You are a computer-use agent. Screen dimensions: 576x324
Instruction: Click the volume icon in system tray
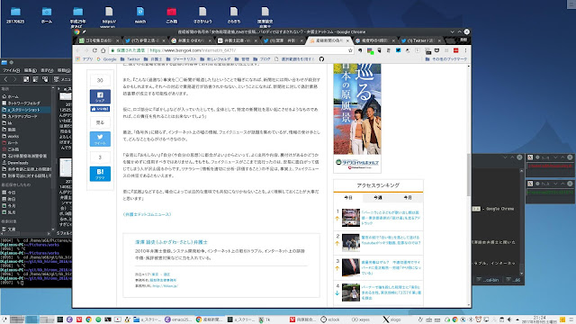[x=509, y=319]
